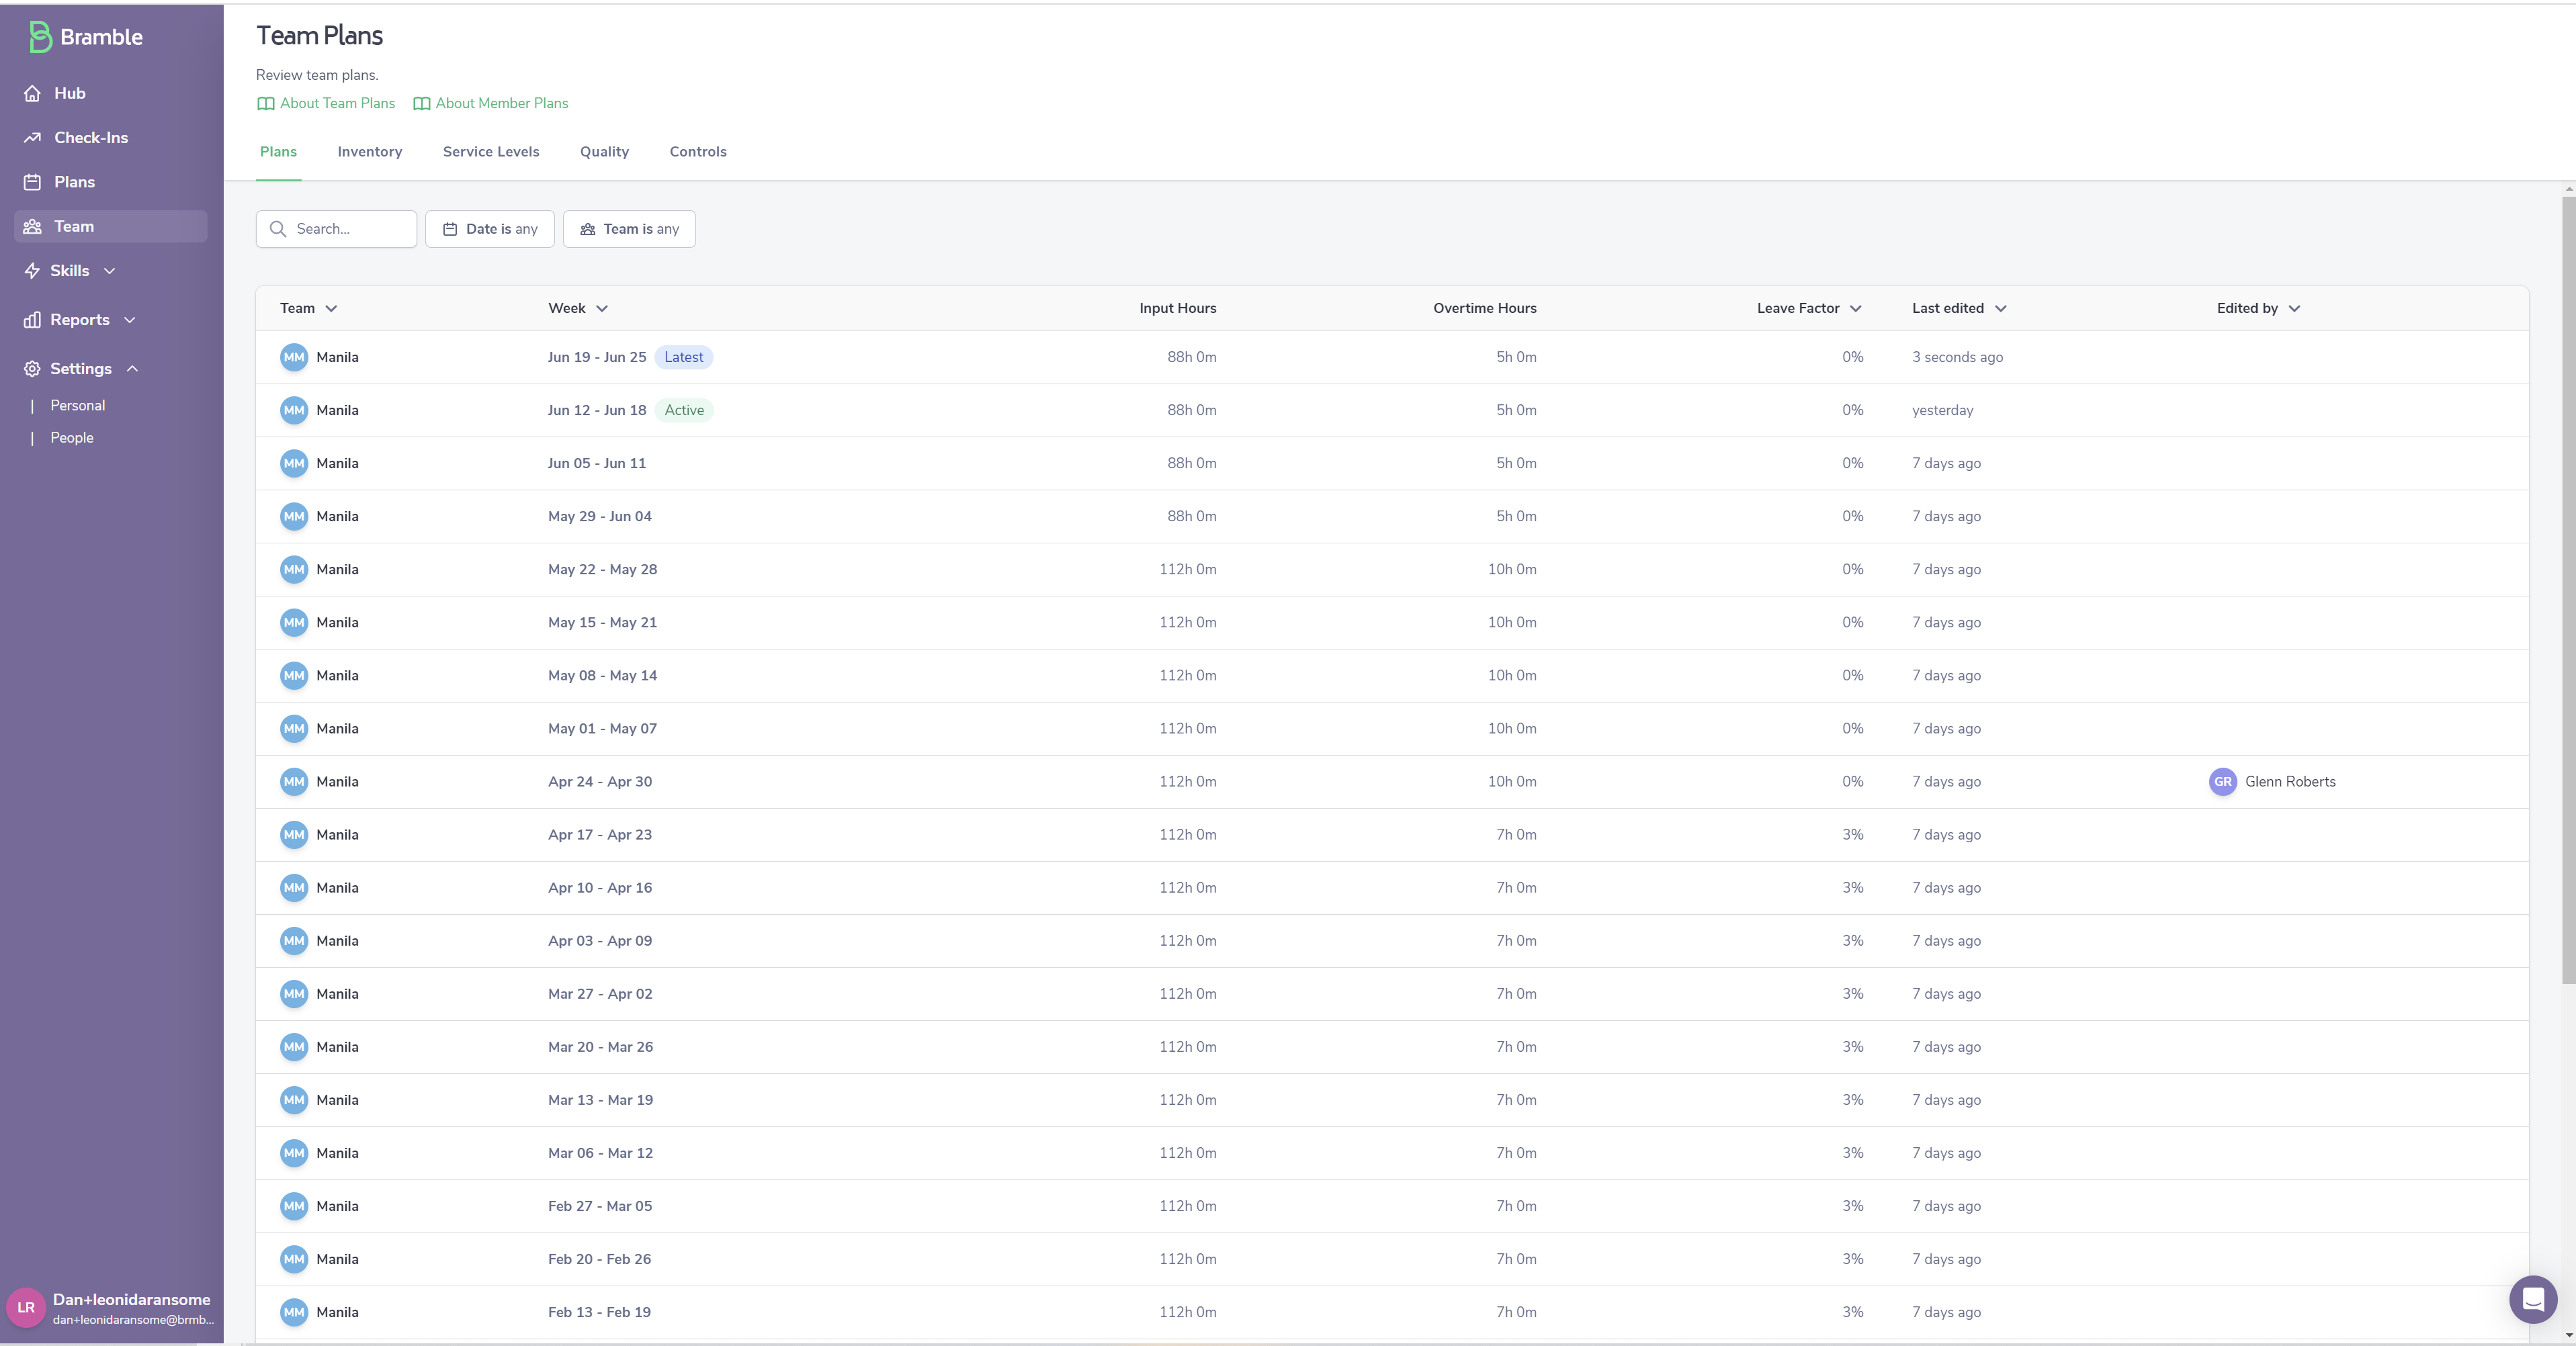Click the Skills lightning bolt icon
The image size is (2576, 1346).
[33, 271]
